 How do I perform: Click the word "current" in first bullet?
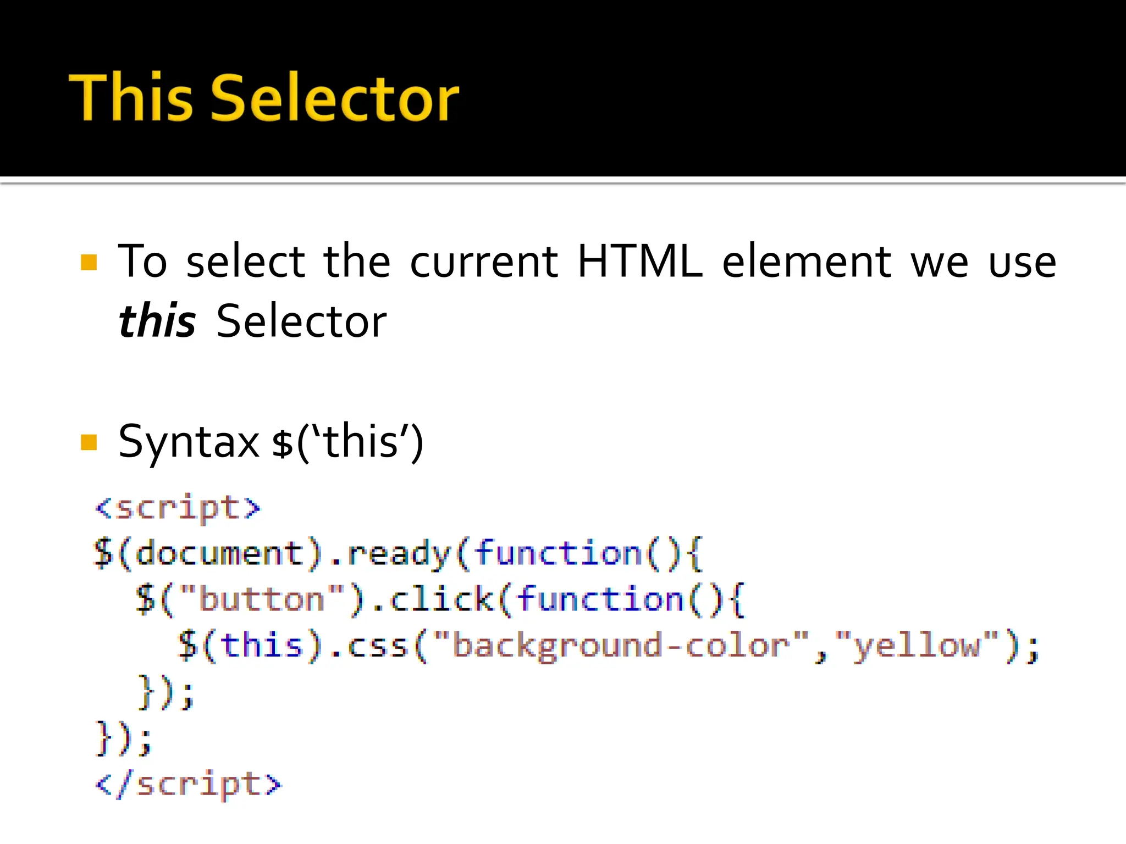click(484, 261)
